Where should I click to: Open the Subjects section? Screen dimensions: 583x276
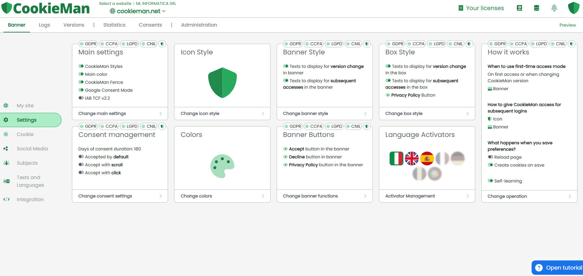point(27,163)
